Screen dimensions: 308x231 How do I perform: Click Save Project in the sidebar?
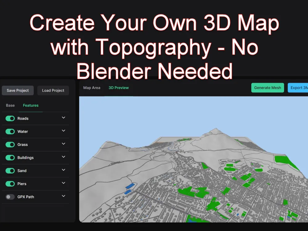coord(18,90)
